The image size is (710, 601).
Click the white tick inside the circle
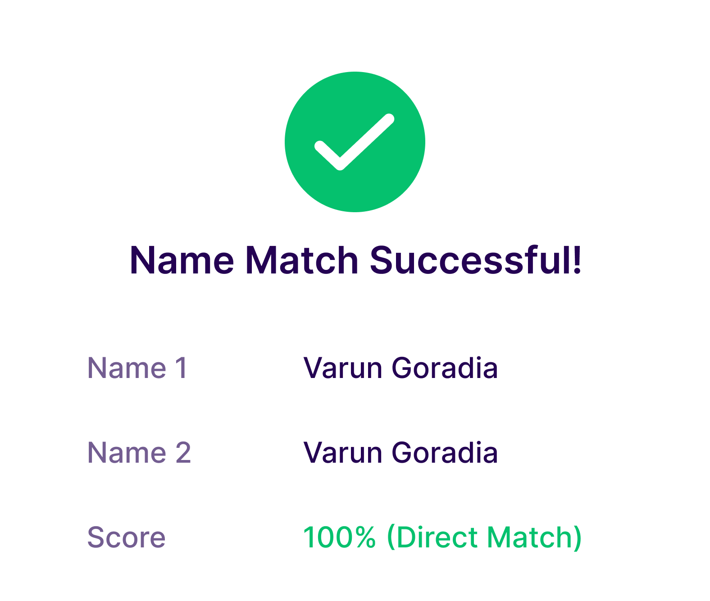pos(354,142)
